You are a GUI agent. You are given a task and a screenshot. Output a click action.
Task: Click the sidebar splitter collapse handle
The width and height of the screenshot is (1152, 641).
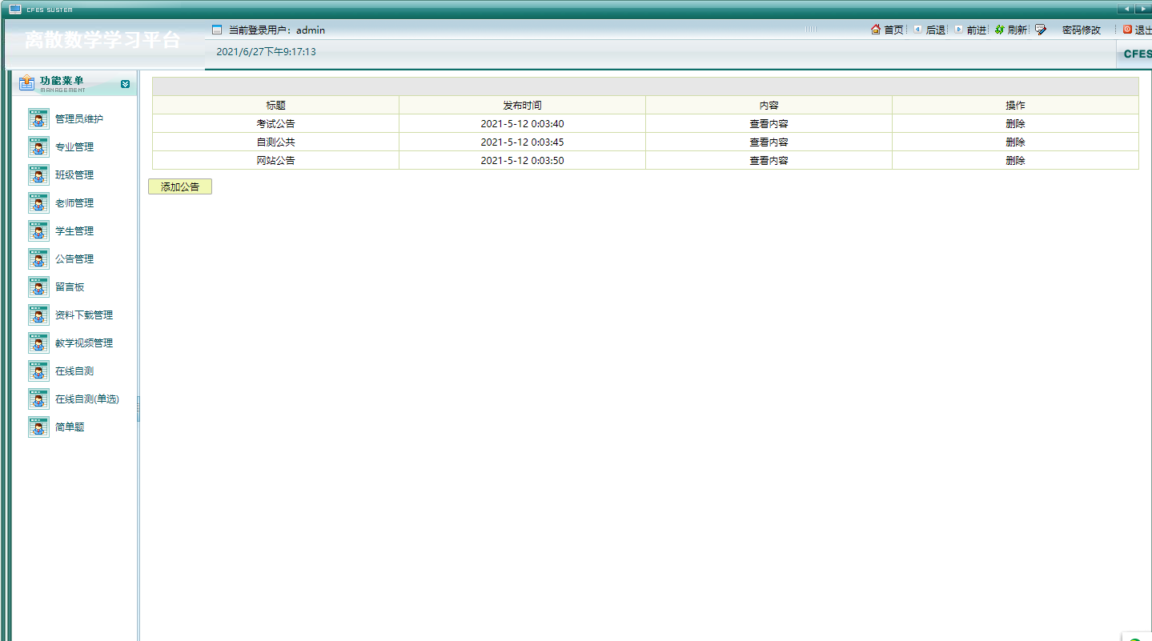click(x=138, y=408)
